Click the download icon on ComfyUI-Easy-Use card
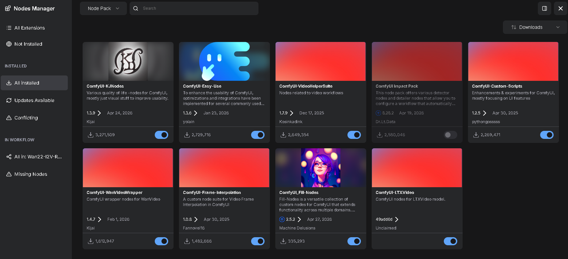The width and height of the screenshot is (568, 259). pyautogui.click(x=187, y=135)
